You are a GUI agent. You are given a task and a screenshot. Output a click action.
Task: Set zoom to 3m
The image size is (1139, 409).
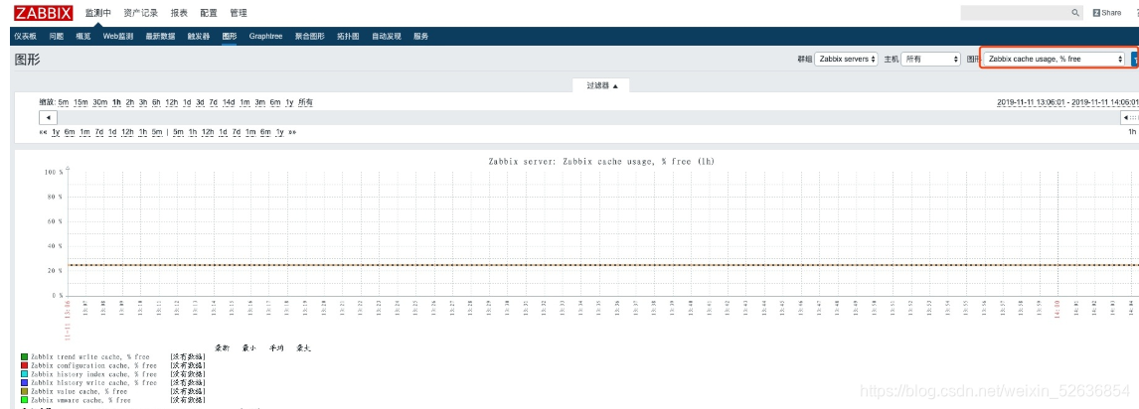click(x=260, y=102)
